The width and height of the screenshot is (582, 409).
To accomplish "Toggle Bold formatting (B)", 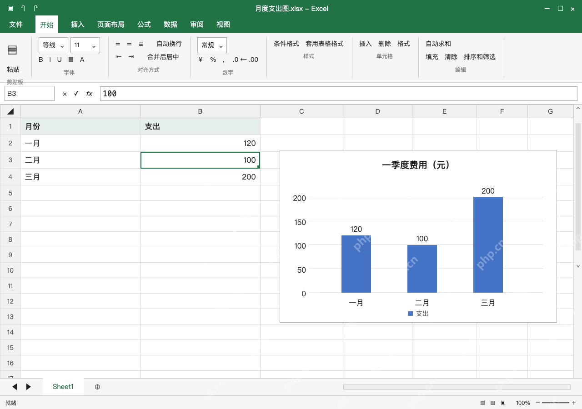I will 41,60.
